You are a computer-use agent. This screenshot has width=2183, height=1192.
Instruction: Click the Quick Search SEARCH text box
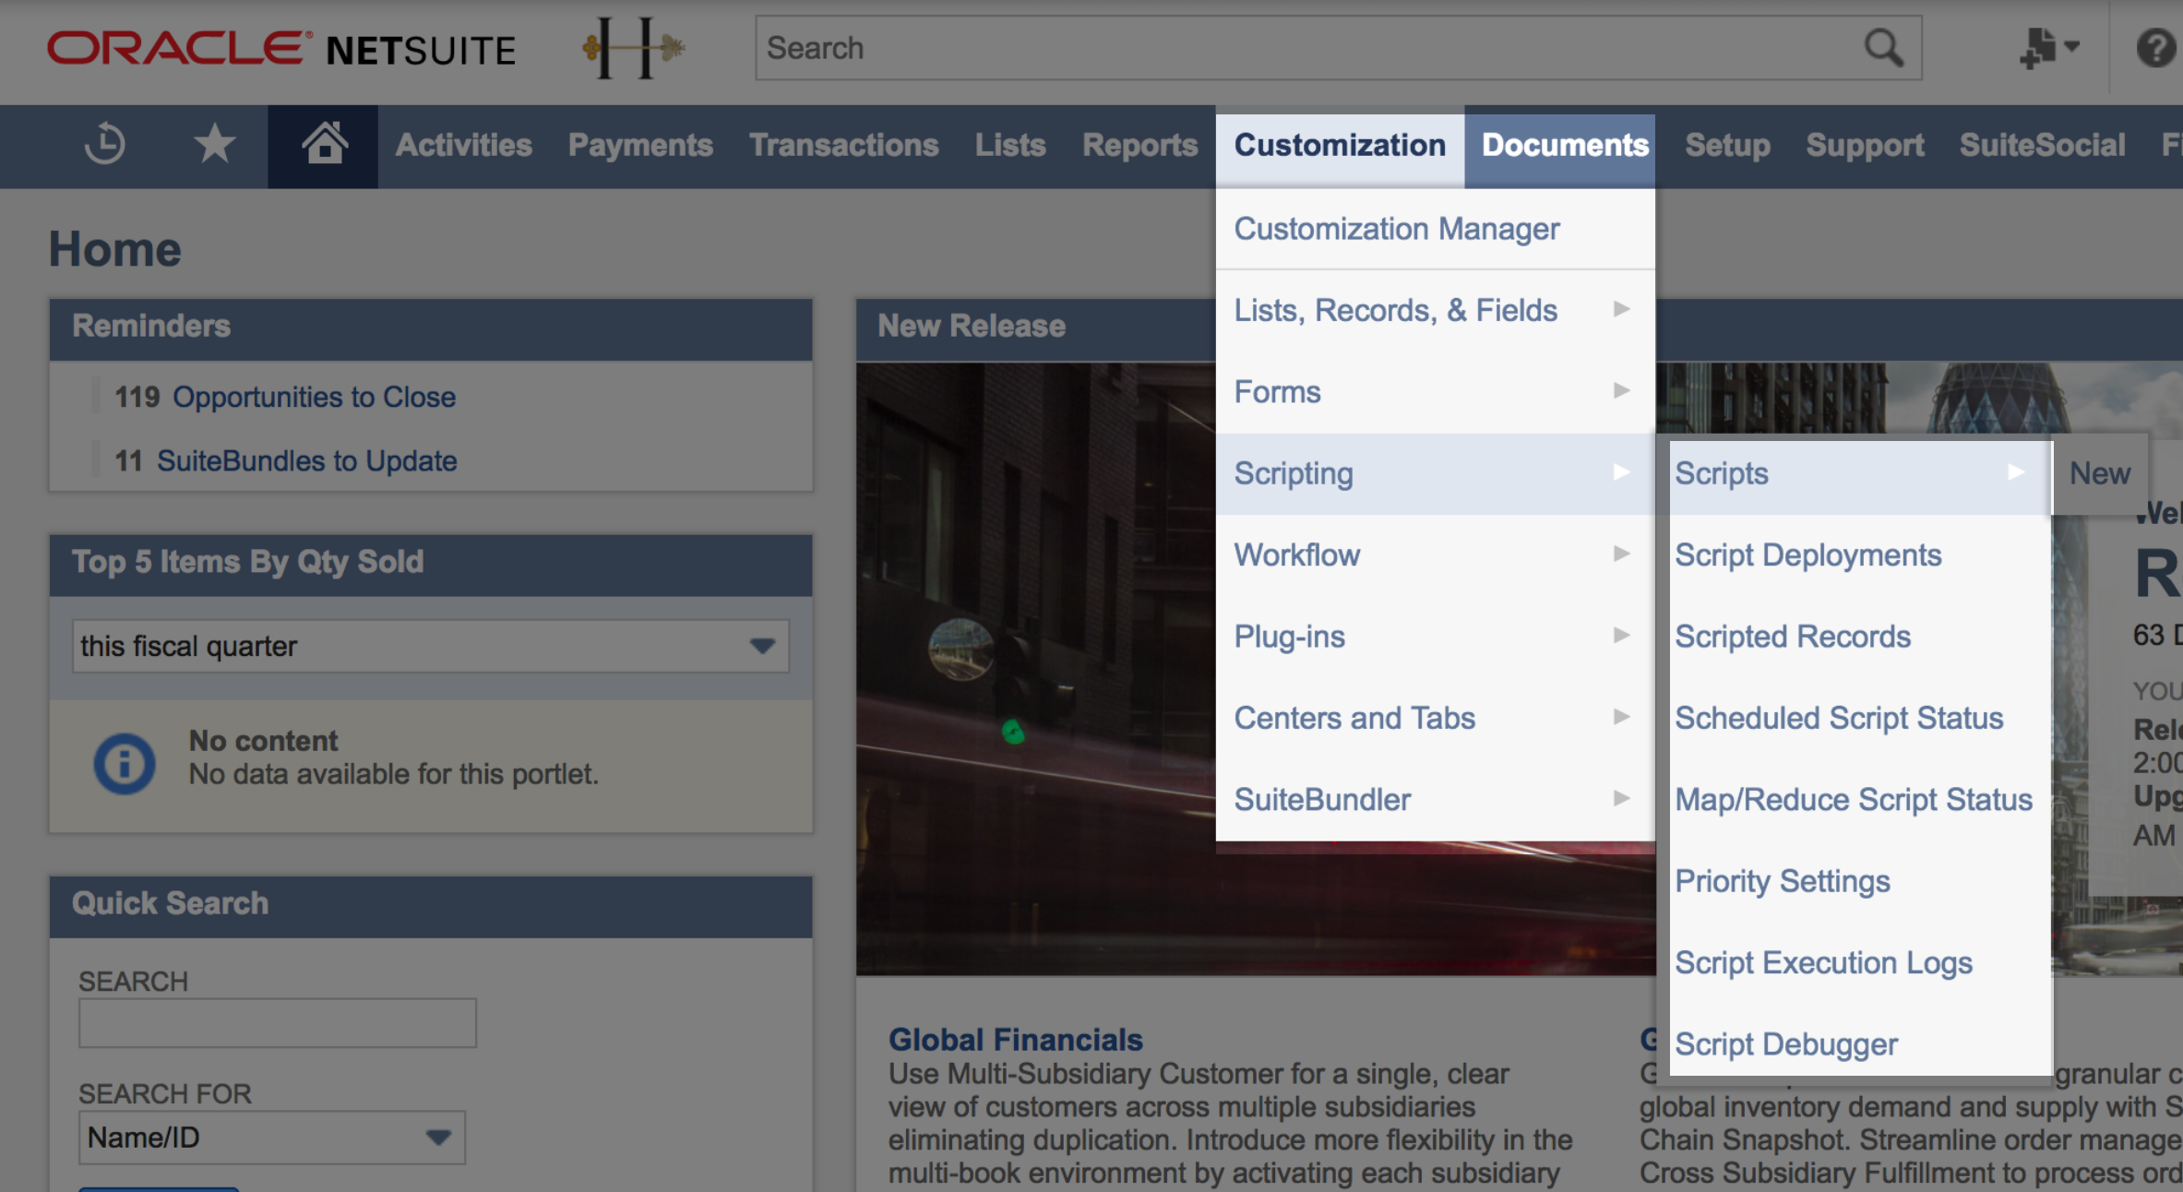(278, 1022)
